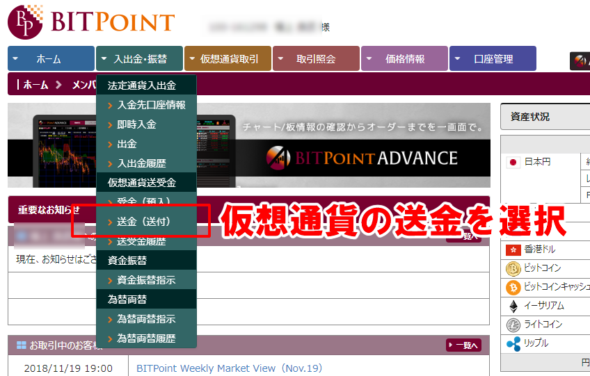Open the 価格情報 menu tab

click(404, 58)
